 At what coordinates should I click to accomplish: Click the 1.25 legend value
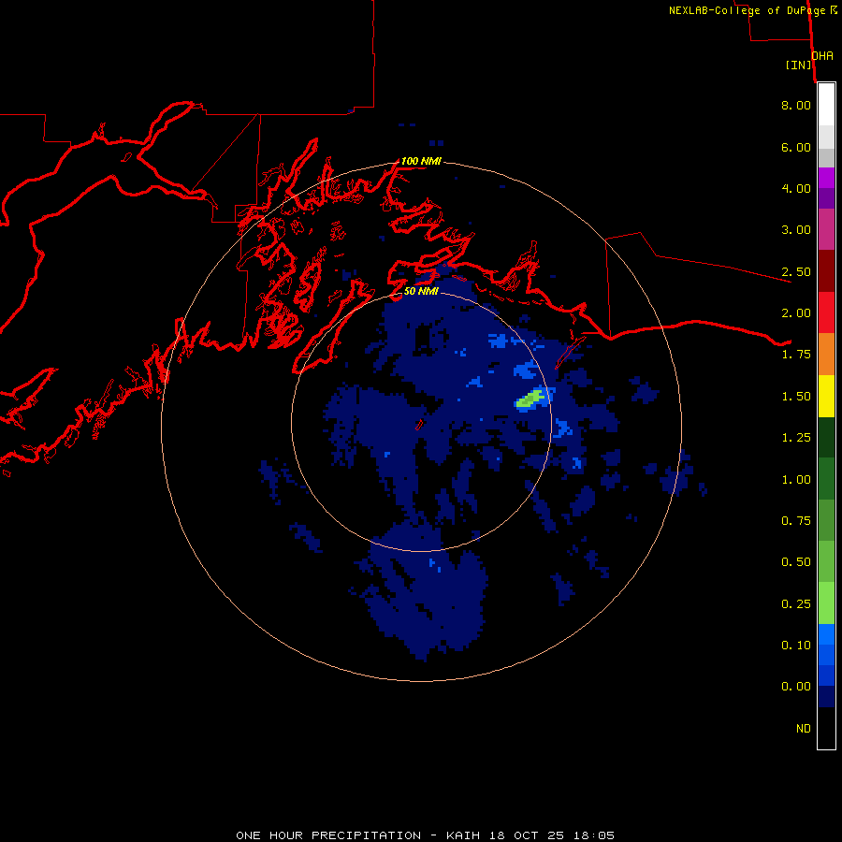(796, 438)
